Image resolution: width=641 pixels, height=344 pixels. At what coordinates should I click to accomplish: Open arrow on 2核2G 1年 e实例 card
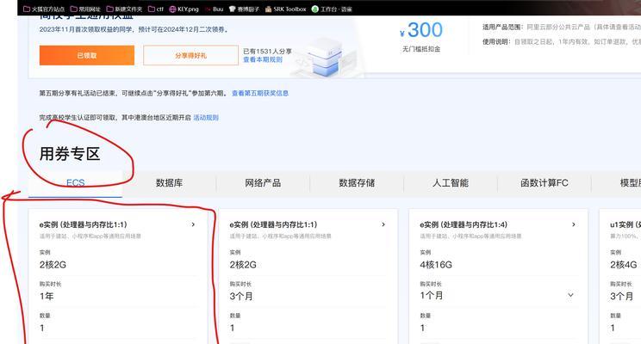pyautogui.click(x=193, y=224)
